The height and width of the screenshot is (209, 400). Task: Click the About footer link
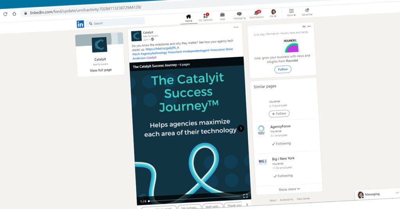pyautogui.click(x=273, y=200)
